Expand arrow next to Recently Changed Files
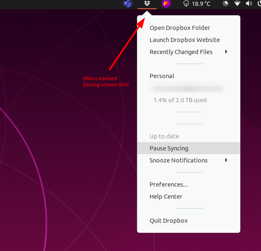Viewport: 261px width, 251px height. tap(226, 52)
